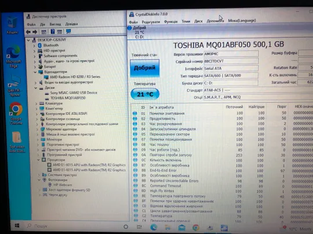Click the Back arrow in Device Manager toolbar
This screenshot has height=234, width=313.
pyautogui.click(x=28, y=32)
